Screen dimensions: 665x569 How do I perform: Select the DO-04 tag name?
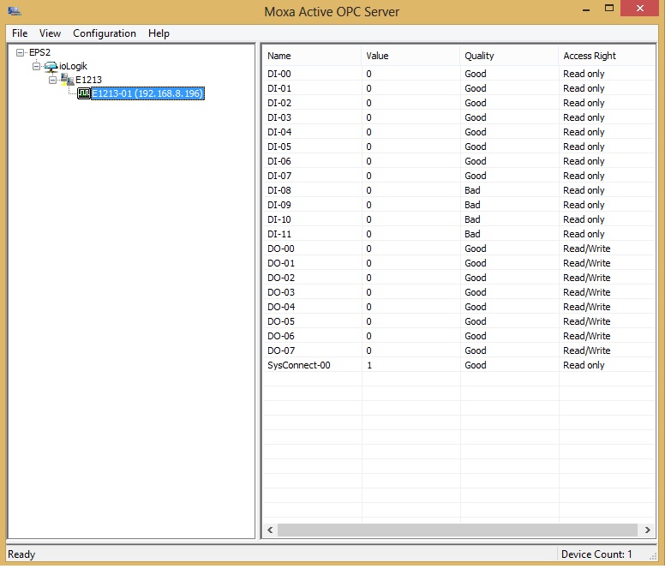281,307
